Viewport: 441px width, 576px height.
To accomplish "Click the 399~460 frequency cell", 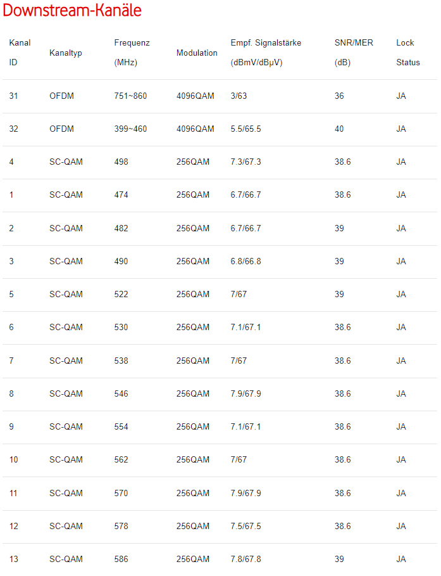I will (130, 129).
